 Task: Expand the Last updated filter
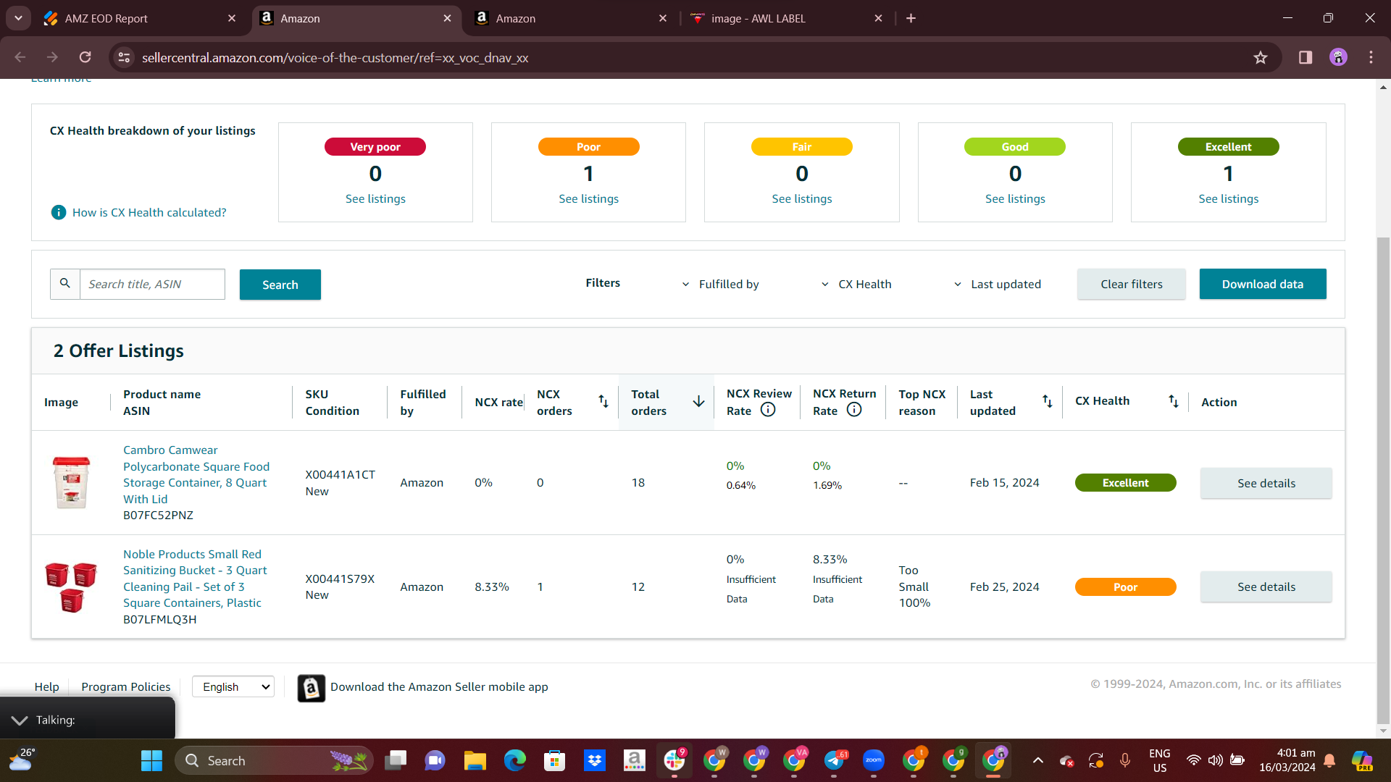[x=998, y=284]
